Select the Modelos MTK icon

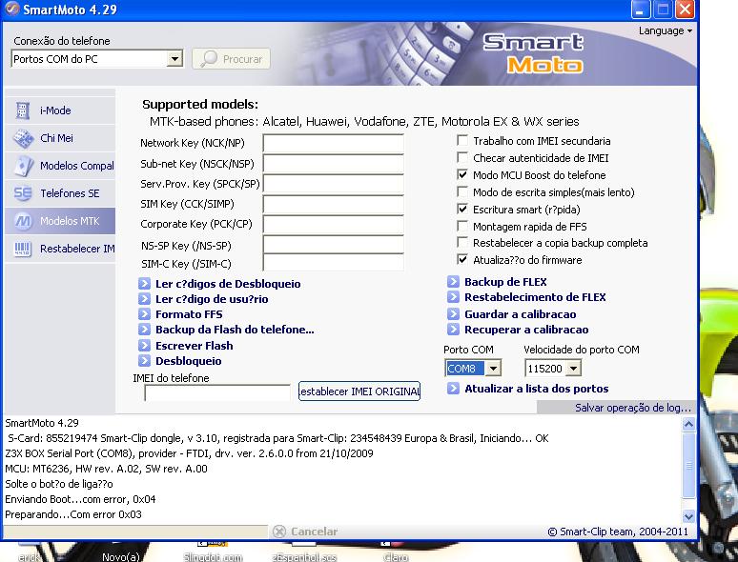23,221
